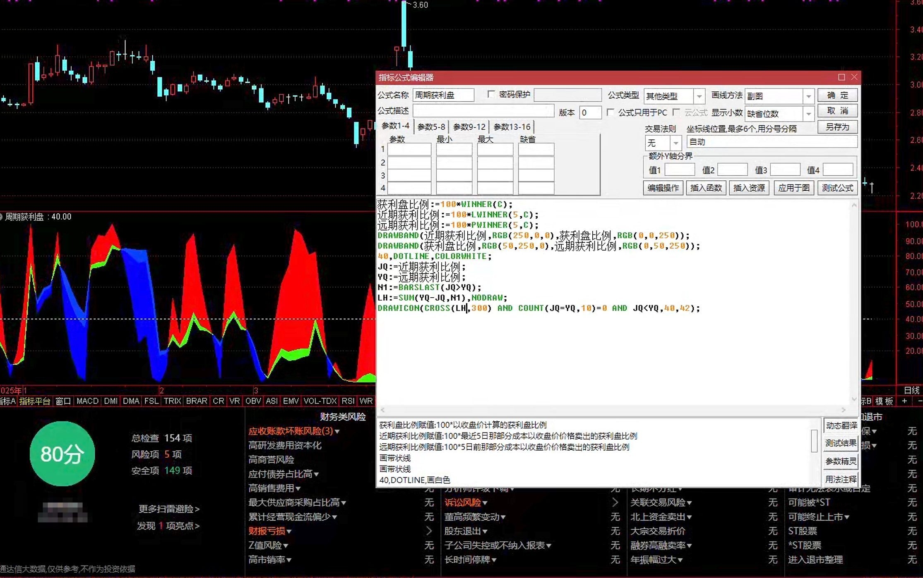Click the 编辑操作 button
Image resolution: width=923 pixels, height=578 pixels.
click(663, 188)
